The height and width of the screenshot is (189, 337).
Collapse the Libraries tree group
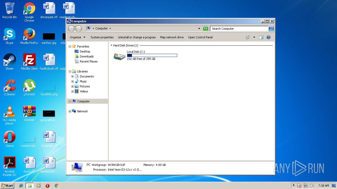[70, 71]
